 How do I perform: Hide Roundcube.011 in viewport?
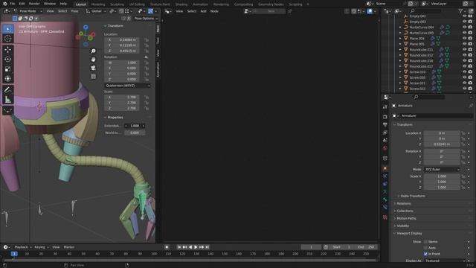tap(464, 49)
